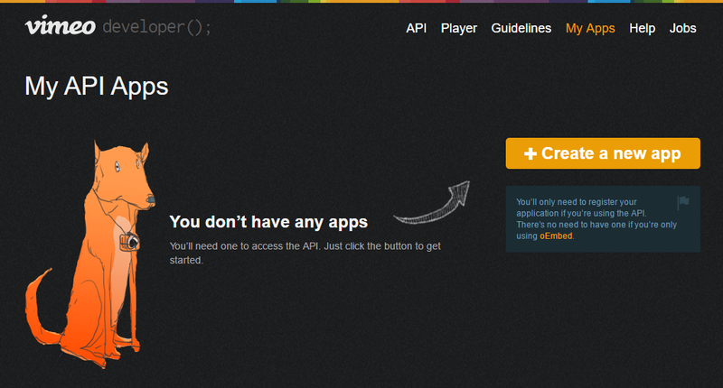Open the API menu item
Viewport: 723px width, 388px height.
416,28
